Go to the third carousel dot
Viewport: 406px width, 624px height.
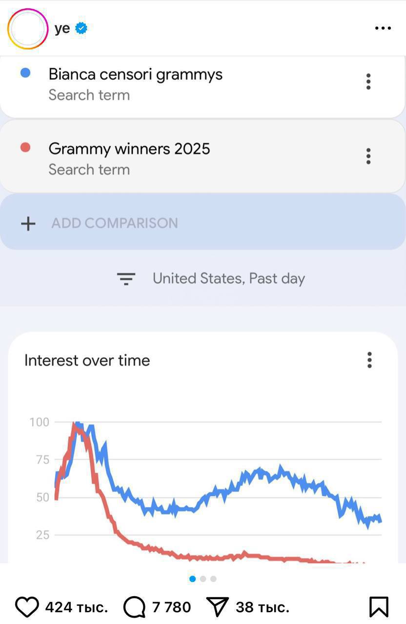213,579
